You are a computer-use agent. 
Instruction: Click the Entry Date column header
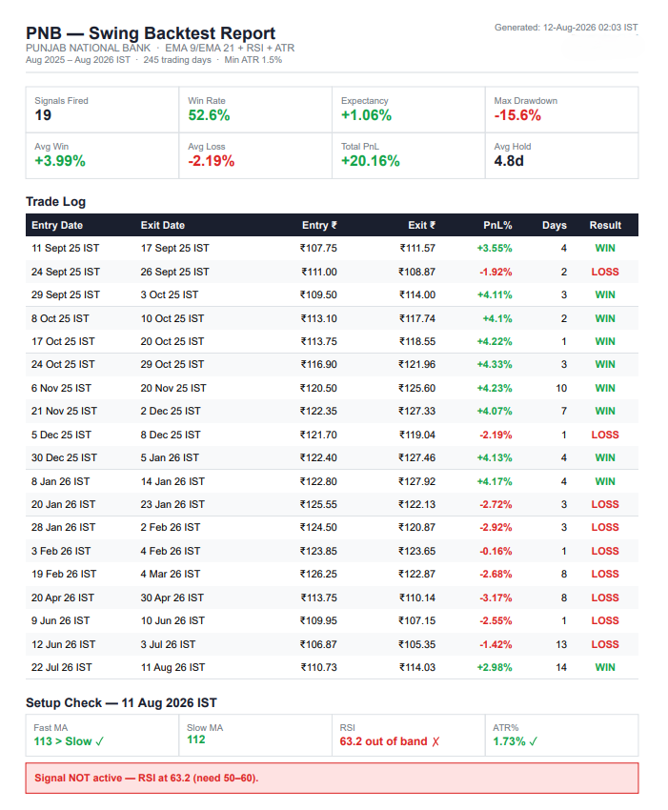click(x=57, y=225)
